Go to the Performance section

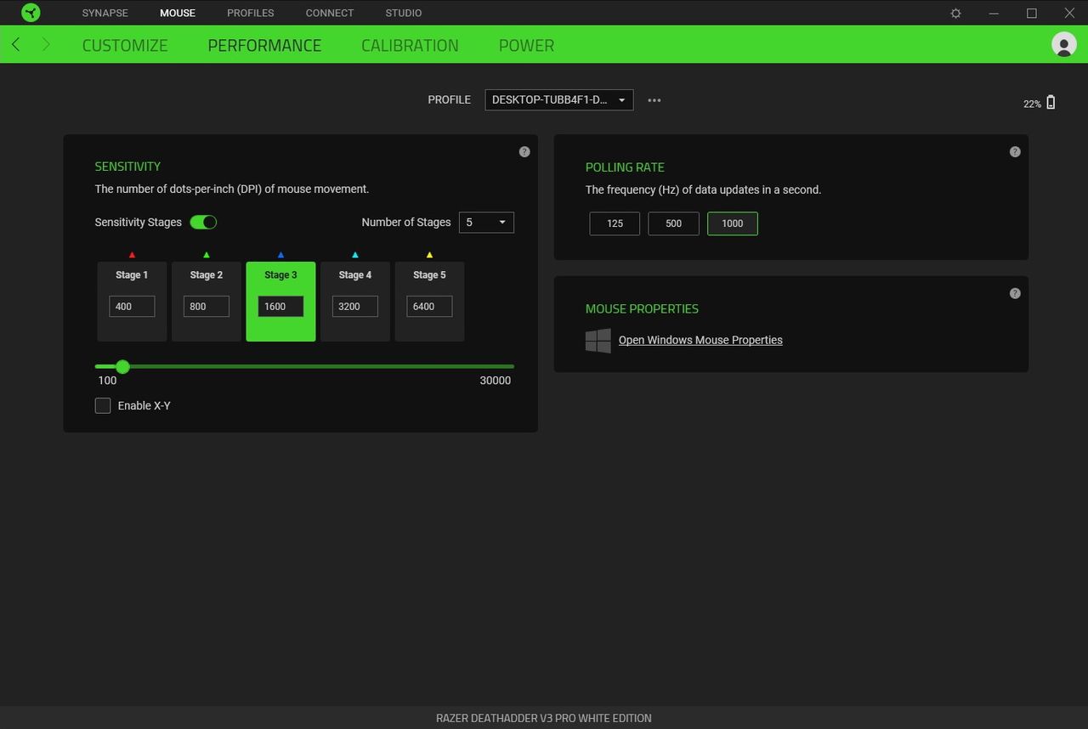click(x=264, y=45)
